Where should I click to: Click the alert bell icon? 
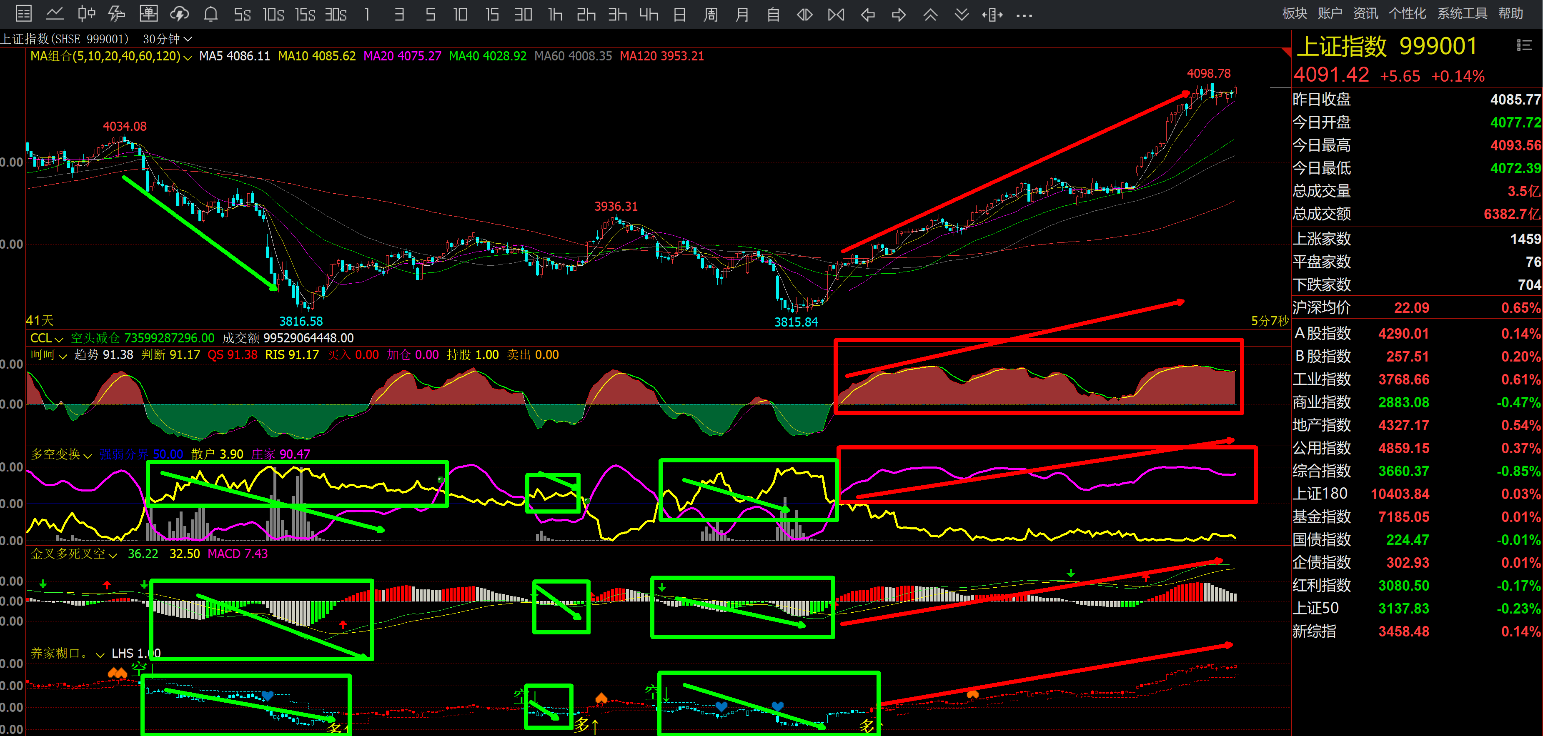click(211, 14)
